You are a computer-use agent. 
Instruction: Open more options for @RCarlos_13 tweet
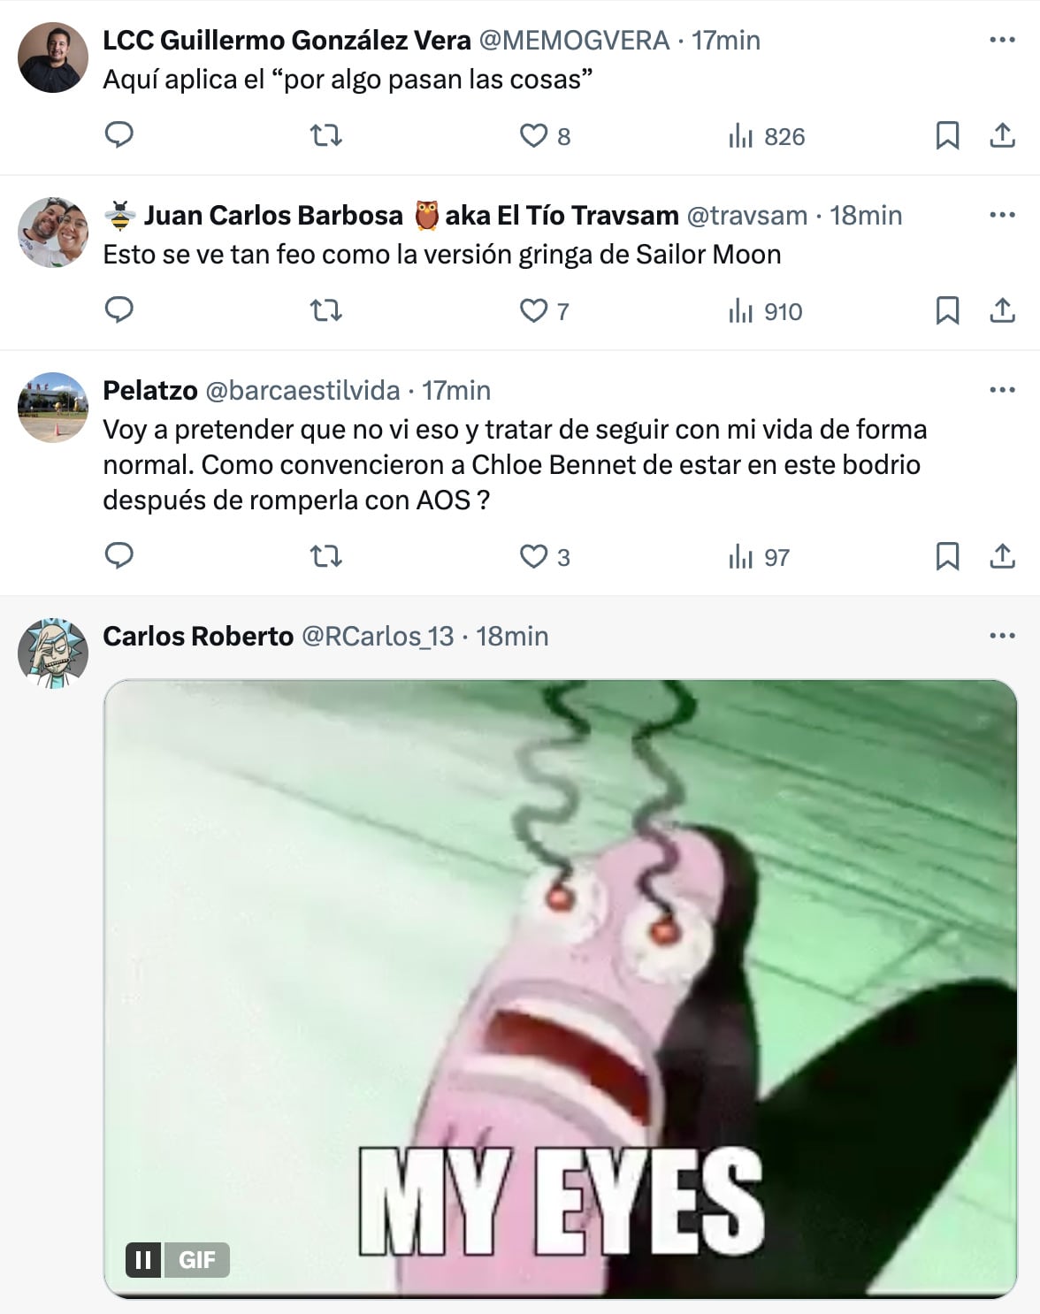tap(1002, 636)
